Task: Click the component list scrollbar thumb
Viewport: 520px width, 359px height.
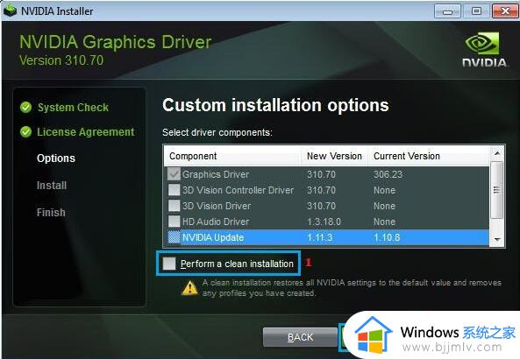Action: click(497, 190)
